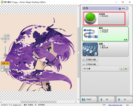Select the 位图 (B) bitmap view toggle
The image size is (133, 106).
[5, 63]
